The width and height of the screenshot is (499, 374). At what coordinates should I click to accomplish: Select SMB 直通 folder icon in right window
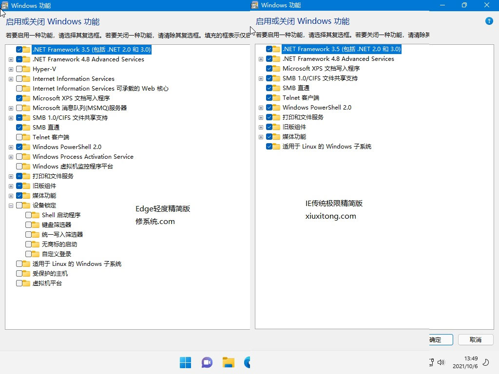(277, 88)
